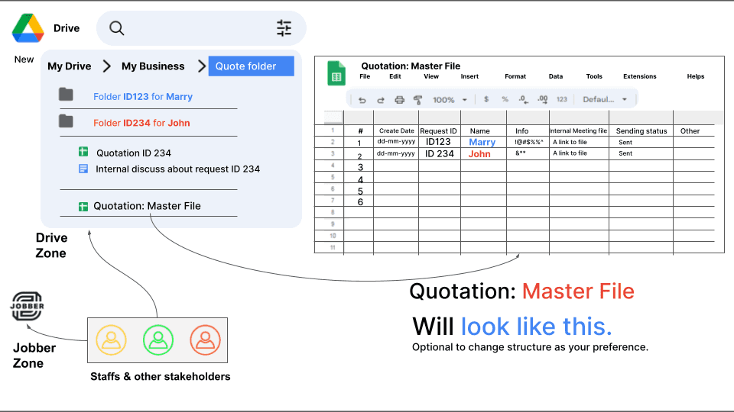This screenshot has width=734, height=412.
Task: Click chevron after My Drive breadcrumb
Action: pos(106,66)
